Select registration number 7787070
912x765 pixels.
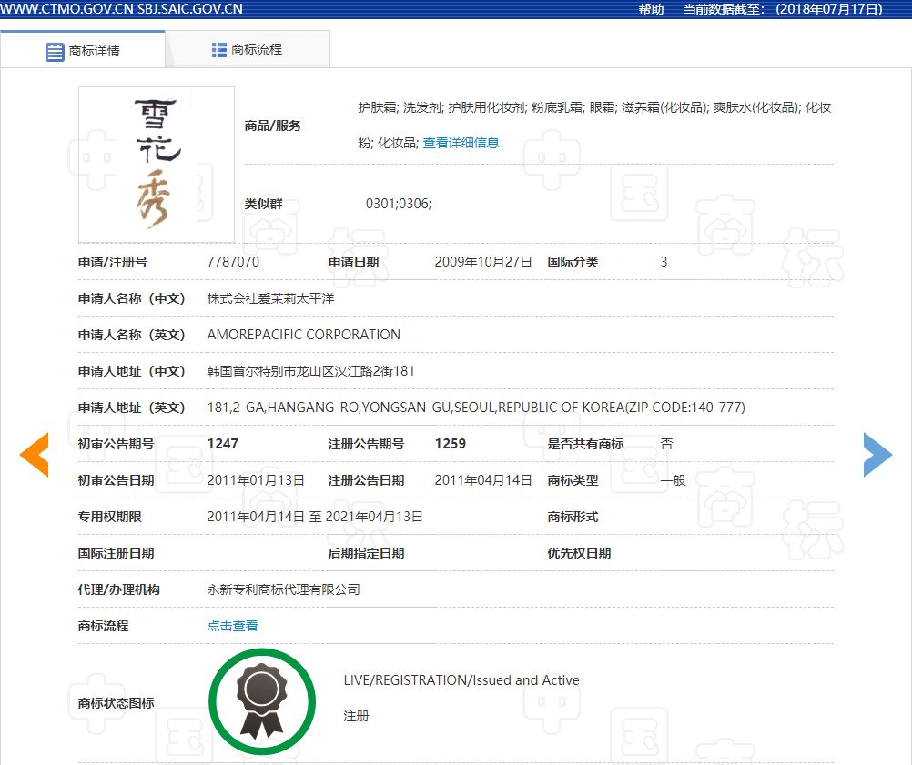point(233,262)
